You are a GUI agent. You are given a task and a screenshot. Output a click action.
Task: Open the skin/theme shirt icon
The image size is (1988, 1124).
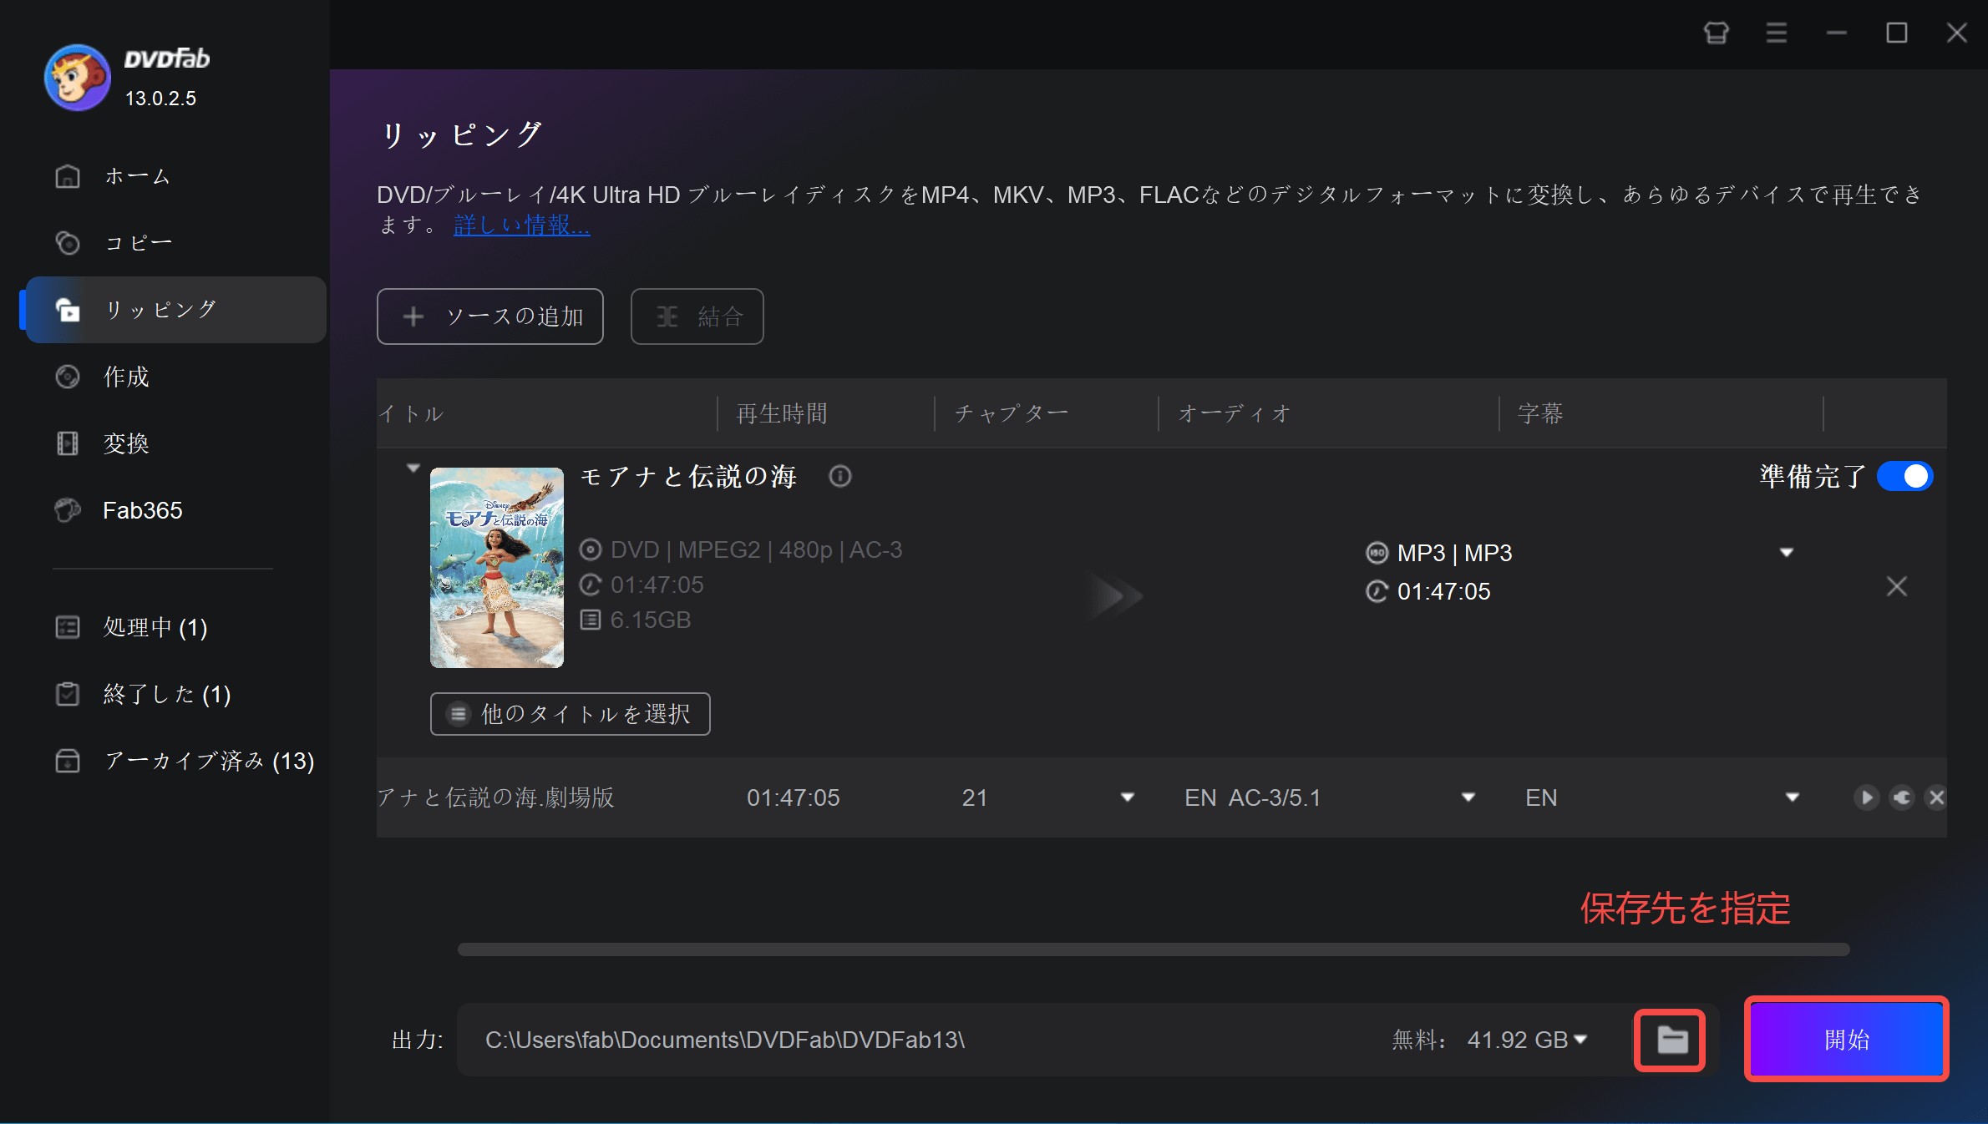1716,33
